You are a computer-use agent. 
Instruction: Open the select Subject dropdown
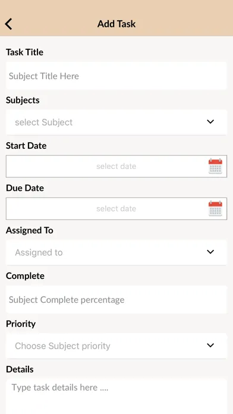tap(116, 123)
